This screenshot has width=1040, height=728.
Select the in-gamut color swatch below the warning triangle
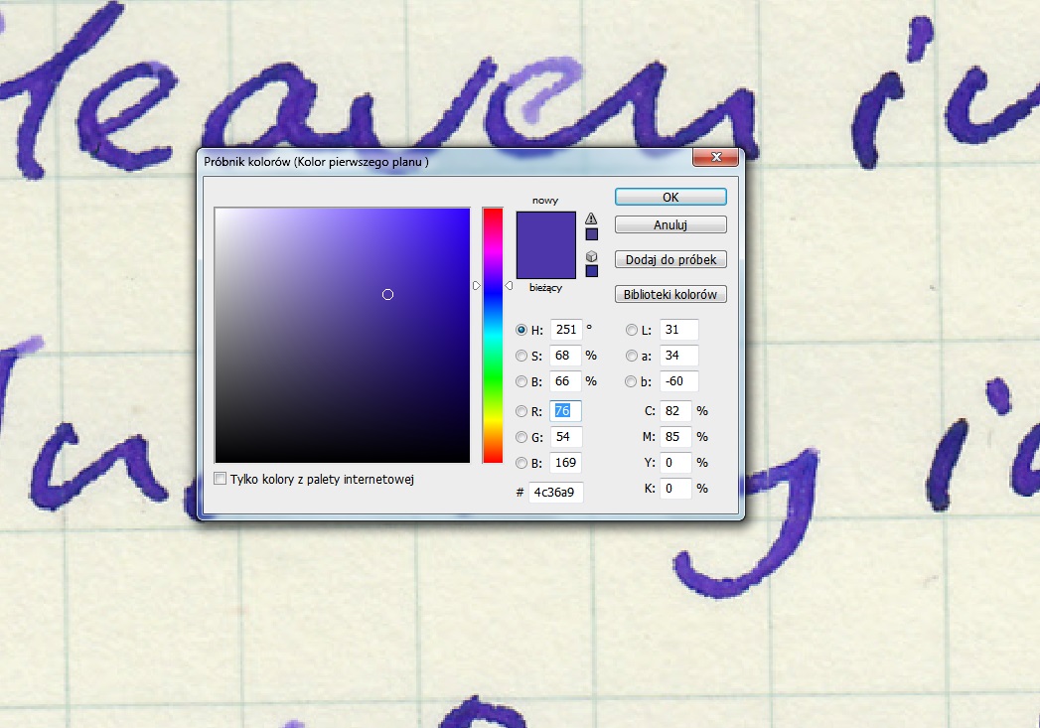[591, 234]
